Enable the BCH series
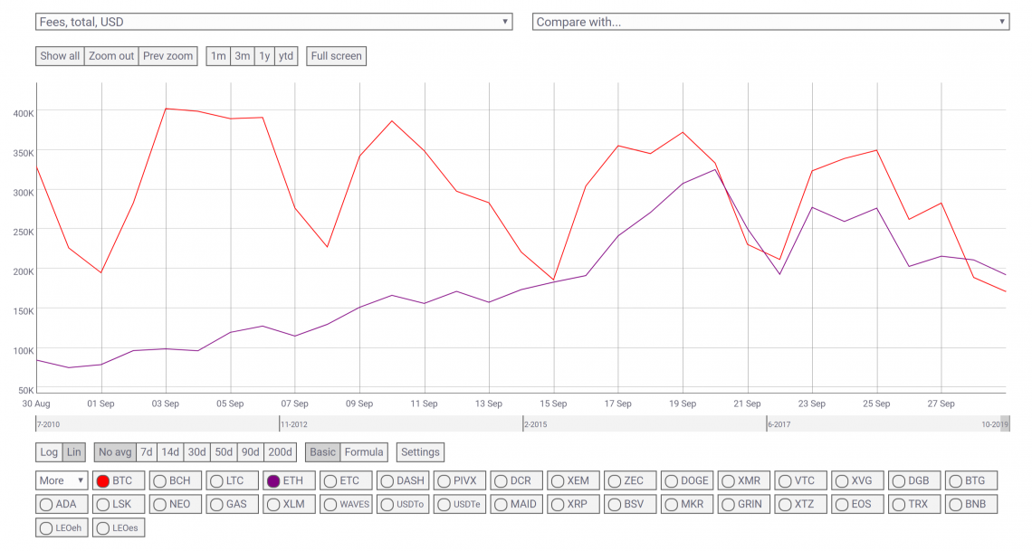1032x551 pixels. (x=175, y=480)
